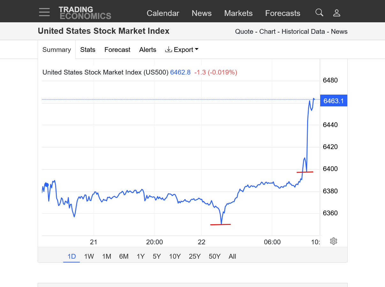Click the search magnifier icon
385x287 pixels.
[319, 13]
